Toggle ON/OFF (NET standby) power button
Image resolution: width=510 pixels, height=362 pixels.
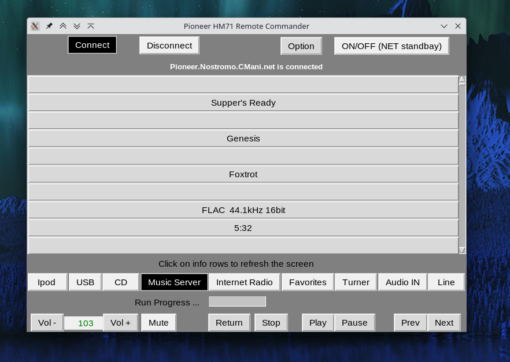(x=391, y=46)
